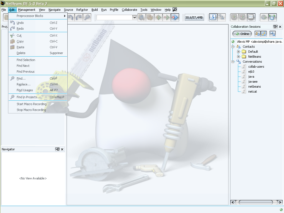Close the Navigator panel
The image size is (284, 213).
click(62, 149)
